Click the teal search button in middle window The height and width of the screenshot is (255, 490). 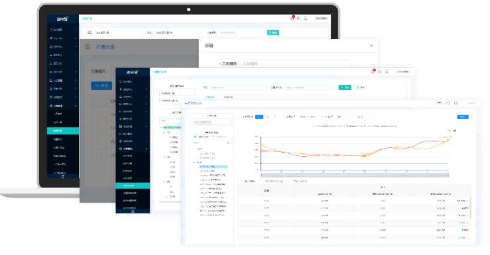(x=345, y=87)
